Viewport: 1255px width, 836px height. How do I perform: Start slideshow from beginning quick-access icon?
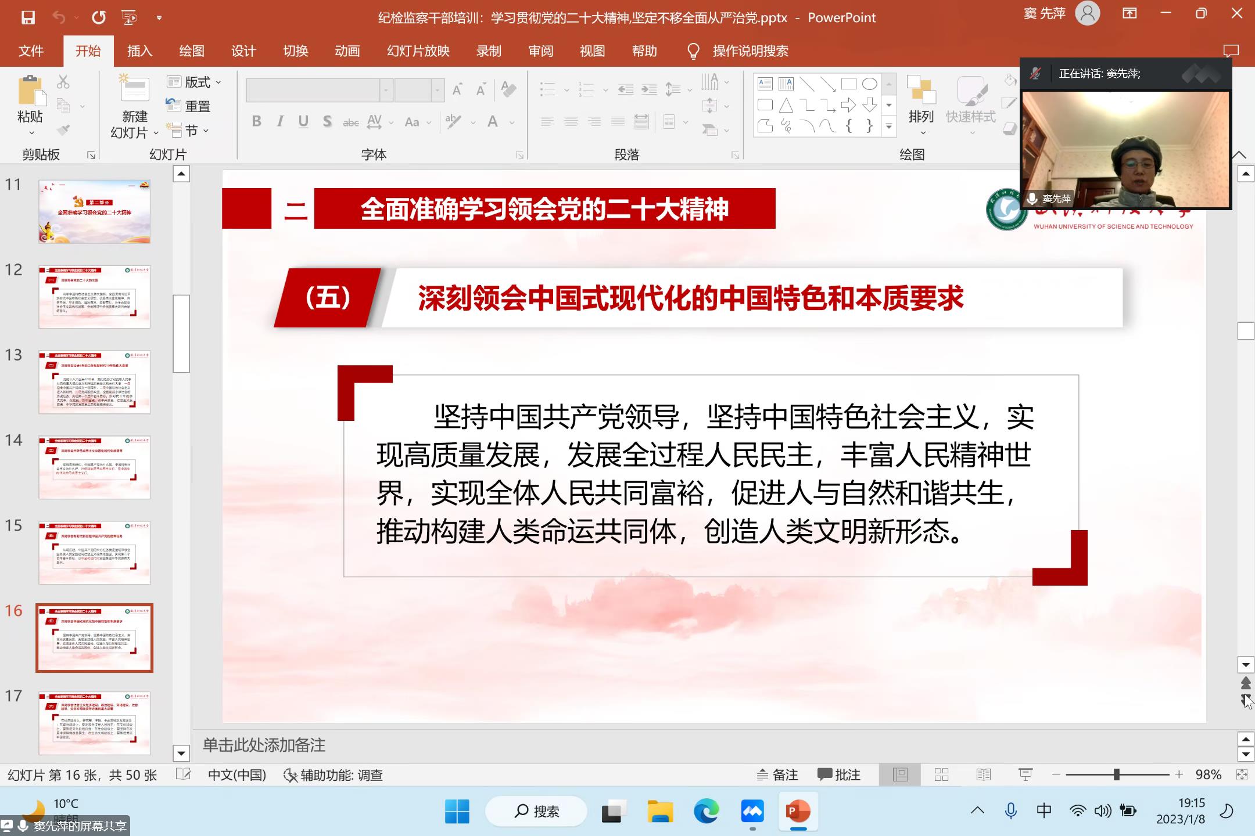(x=129, y=17)
